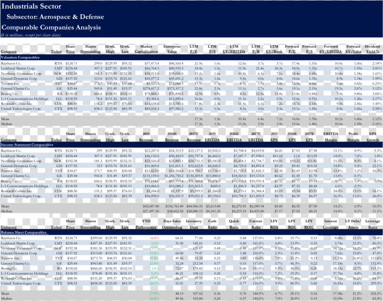Click Rockwell Collins EBITDA margin '24.0%'
Screen dimensions: 383x301
(338, 191)
